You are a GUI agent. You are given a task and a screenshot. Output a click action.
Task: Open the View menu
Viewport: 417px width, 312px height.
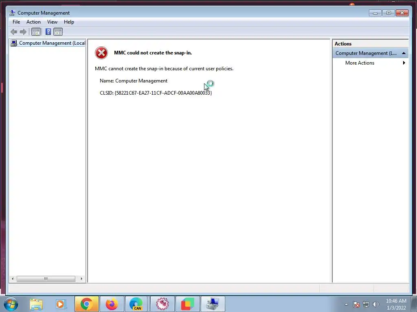(x=52, y=22)
